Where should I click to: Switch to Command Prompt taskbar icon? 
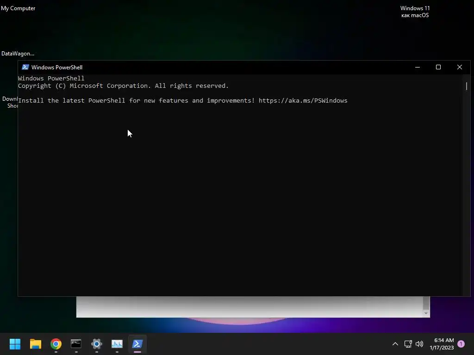[x=76, y=344]
